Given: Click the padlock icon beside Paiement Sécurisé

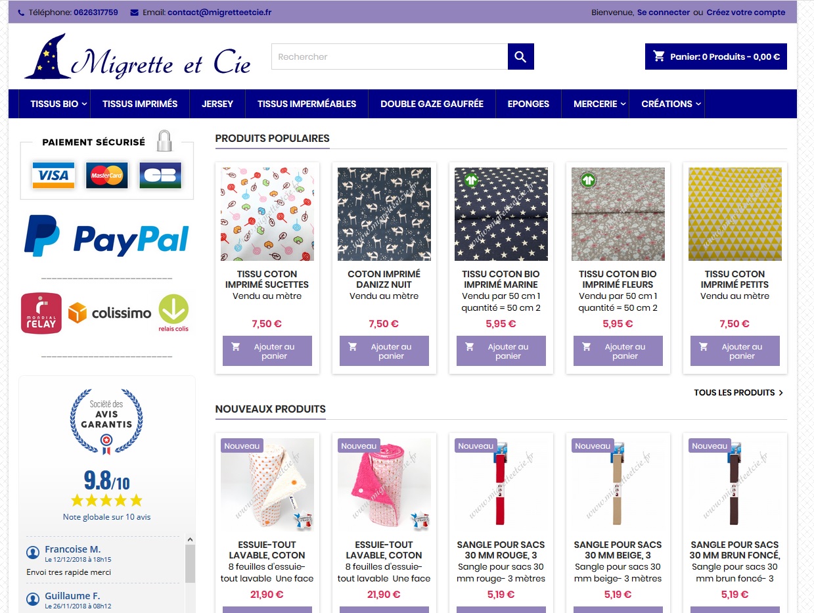Looking at the screenshot, I should (164, 141).
